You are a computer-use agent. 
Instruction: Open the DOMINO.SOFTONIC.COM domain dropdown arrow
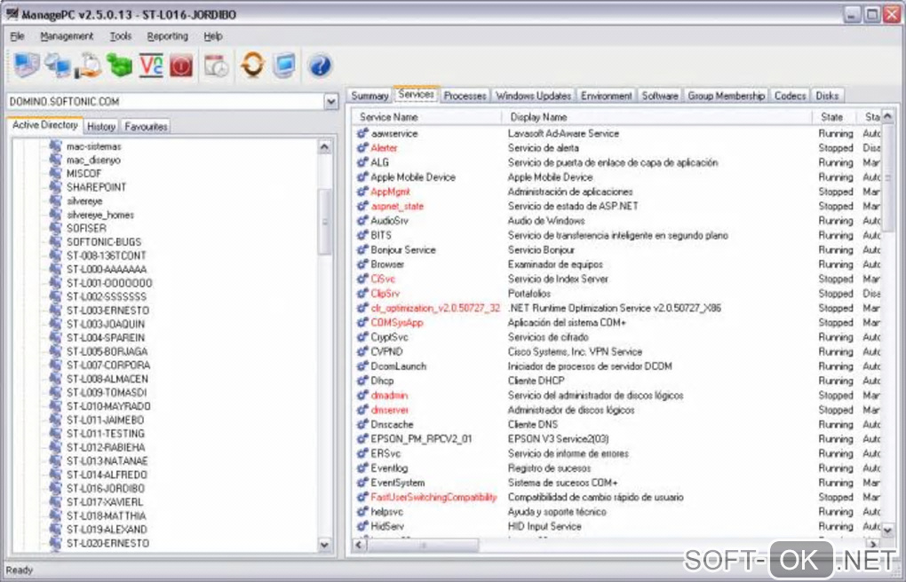click(330, 102)
